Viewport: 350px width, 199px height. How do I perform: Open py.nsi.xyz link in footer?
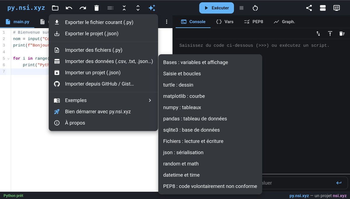299,196
